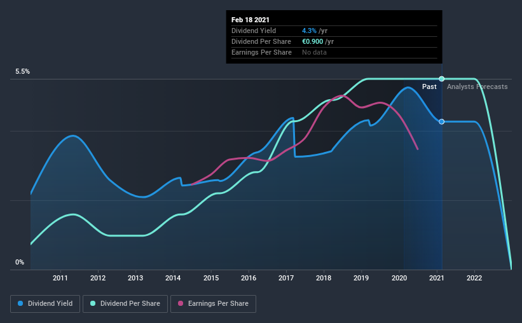
Task: Click the 2012 x-axis label
Action: point(98,278)
